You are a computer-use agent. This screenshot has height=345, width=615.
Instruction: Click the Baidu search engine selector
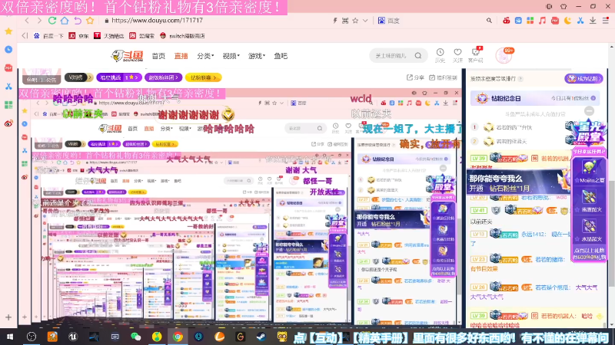pos(389,21)
